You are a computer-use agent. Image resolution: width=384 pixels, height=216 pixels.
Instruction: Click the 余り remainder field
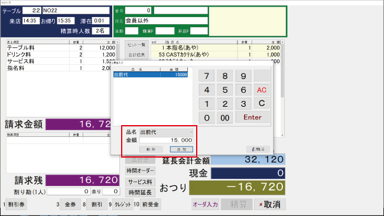[x=111, y=192]
